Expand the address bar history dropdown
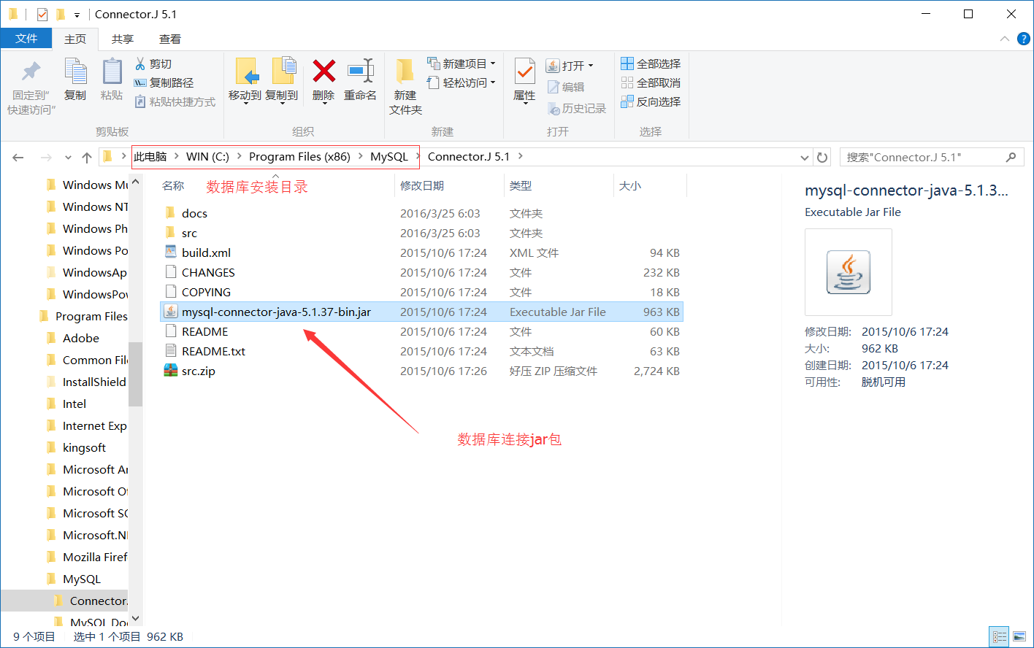This screenshot has width=1034, height=648. point(805,157)
